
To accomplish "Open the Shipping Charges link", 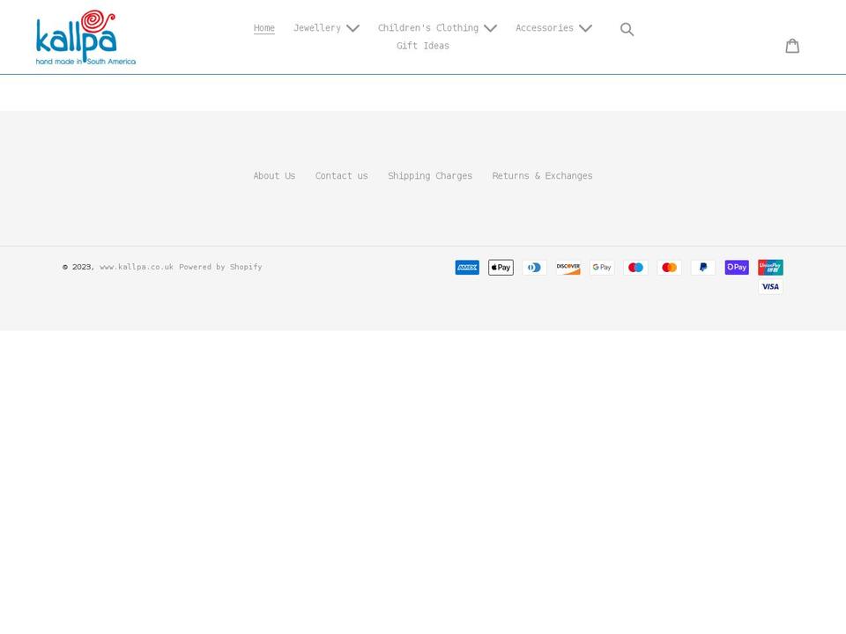I will [430, 175].
